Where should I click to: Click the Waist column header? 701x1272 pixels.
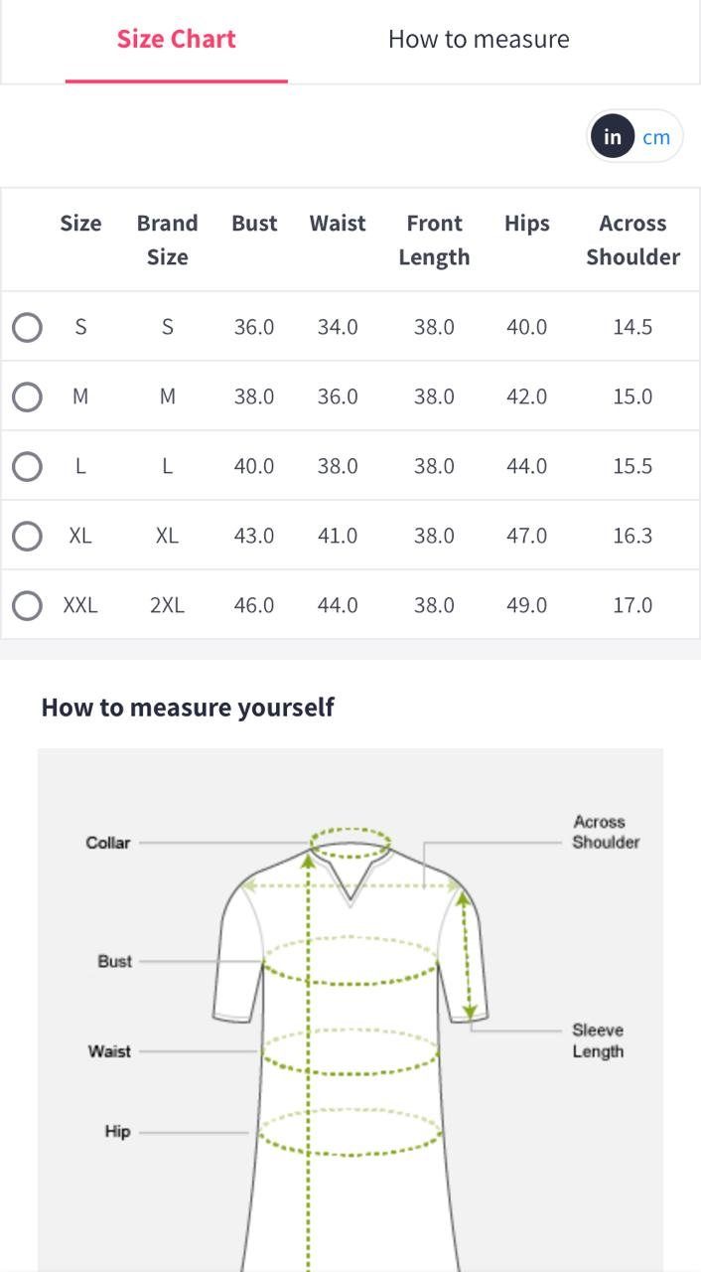tap(338, 224)
